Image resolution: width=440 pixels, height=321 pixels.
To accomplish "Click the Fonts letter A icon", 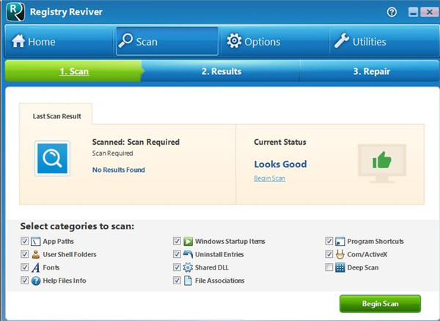I will pos(36,267).
